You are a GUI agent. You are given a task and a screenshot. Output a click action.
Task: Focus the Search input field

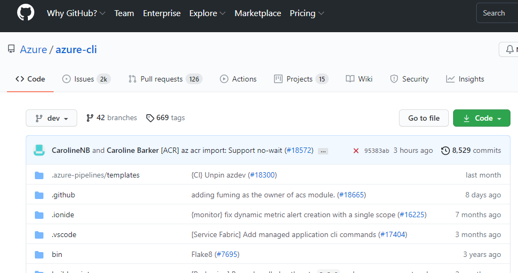tap(497, 13)
